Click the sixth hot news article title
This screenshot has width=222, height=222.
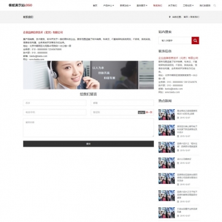pyautogui.click(x=187, y=194)
